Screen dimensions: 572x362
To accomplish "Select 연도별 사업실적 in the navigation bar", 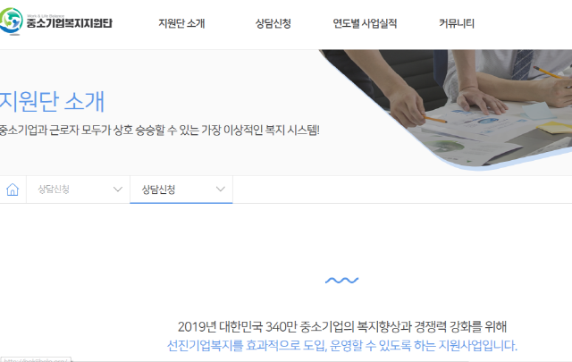I will point(365,24).
